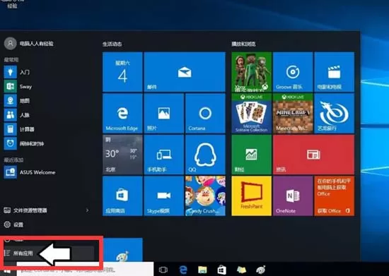389x276 pixels.
Task: Open the Skype video tile
Action: click(164, 196)
